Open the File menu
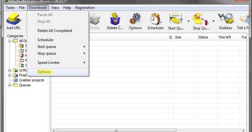This screenshot has width=252, height=132. click(22, 8)
